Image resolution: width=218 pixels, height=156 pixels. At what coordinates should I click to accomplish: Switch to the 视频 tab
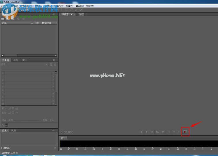pyautogui.click(x=14, y=130)
